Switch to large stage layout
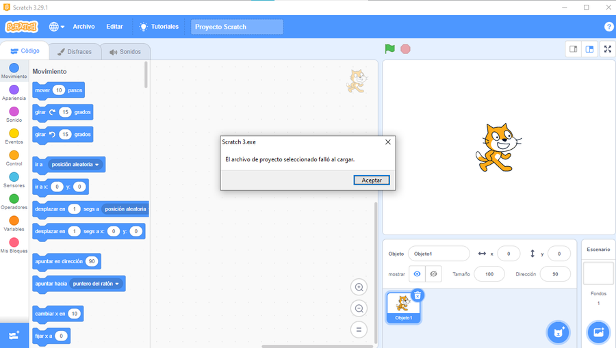This screenshot has height=348, width=616. [590, 49]
